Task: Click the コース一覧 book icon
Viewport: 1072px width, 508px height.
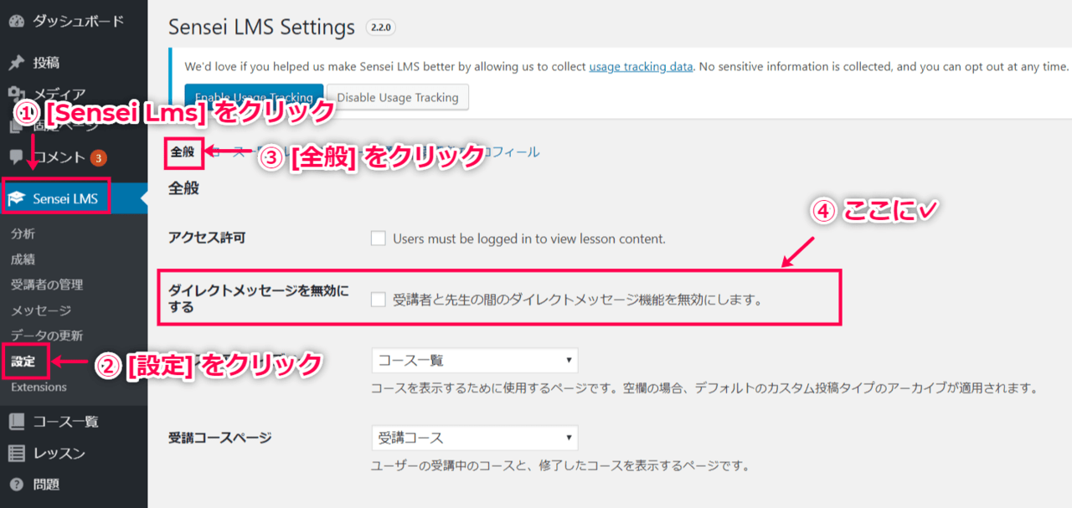Action: (x=16, y=422)
